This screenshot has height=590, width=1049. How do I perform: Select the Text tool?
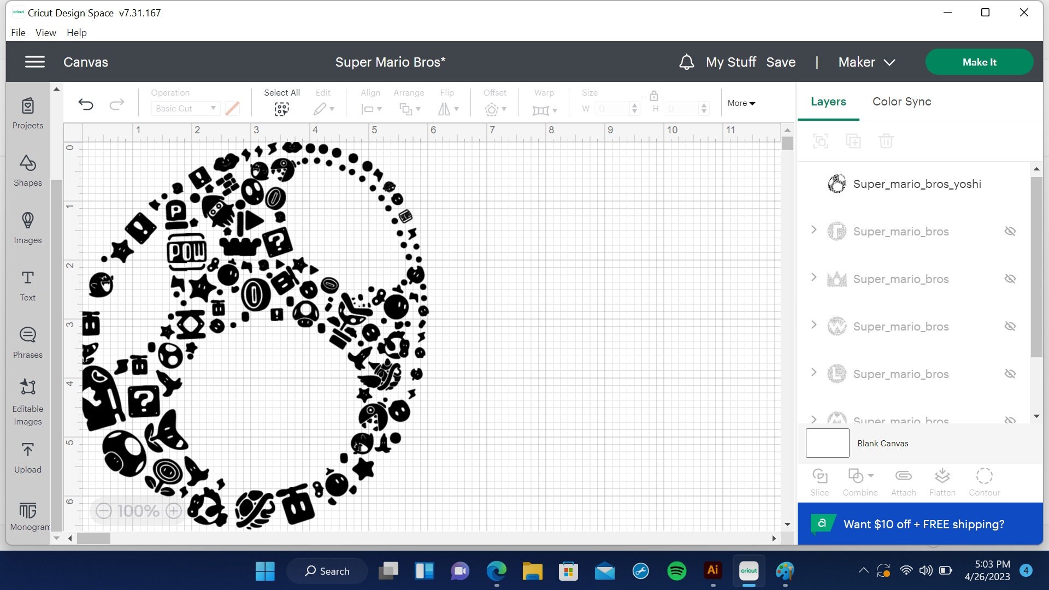(27, 285)
